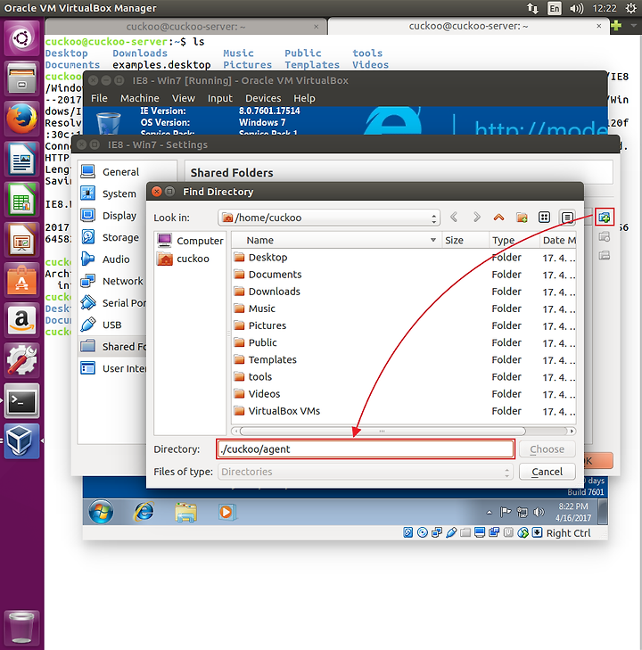Open Windows 7 Start menu in guest
This screenshot has height=650, width=642.
[101, 512]
